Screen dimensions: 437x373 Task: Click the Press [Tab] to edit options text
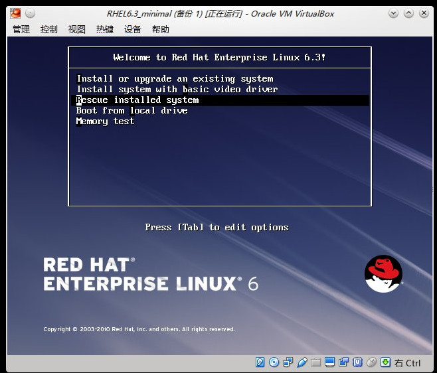(x=217, y=227)
